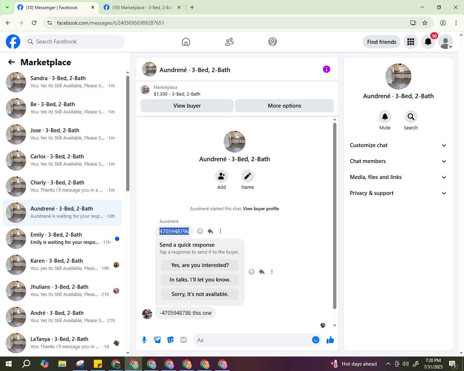Open the Windows Start menu
This screenshot has width=464, height=371.
(9, 364)
